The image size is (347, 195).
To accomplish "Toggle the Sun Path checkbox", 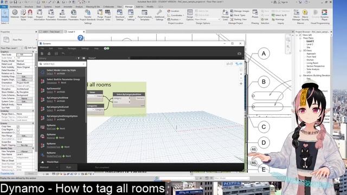I will 18,108.
